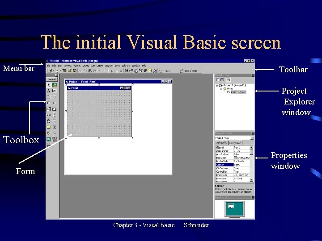Select the horizontal scroll bar control in the toolbox
The height and width of the screenshot is (241, 322).
[49, 115]
